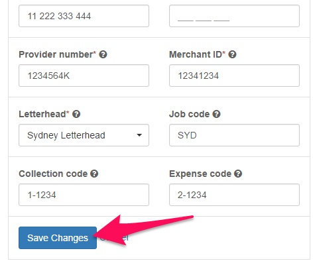Click the Expense code label text
Screen dimensions: 319x267
click(200, 174)
